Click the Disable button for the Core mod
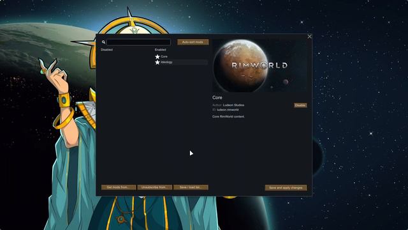The width and height of the screenshot is (408, 230). pyautogui.click(x=300, y=105)
